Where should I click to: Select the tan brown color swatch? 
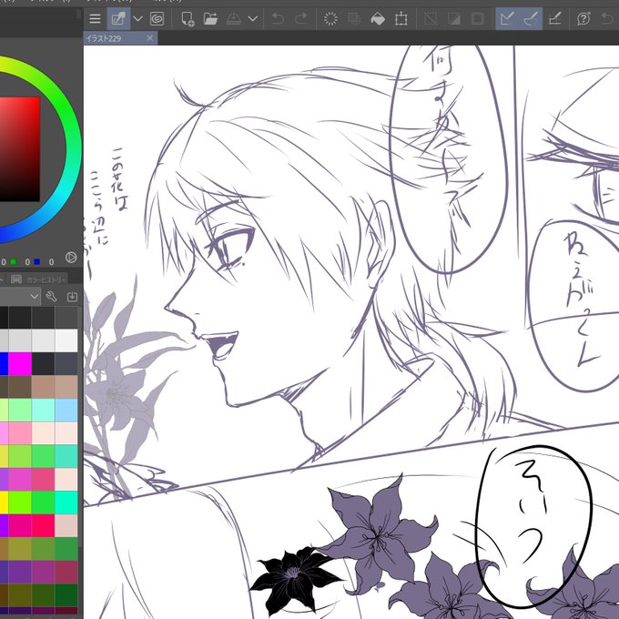tap(43, 387)
